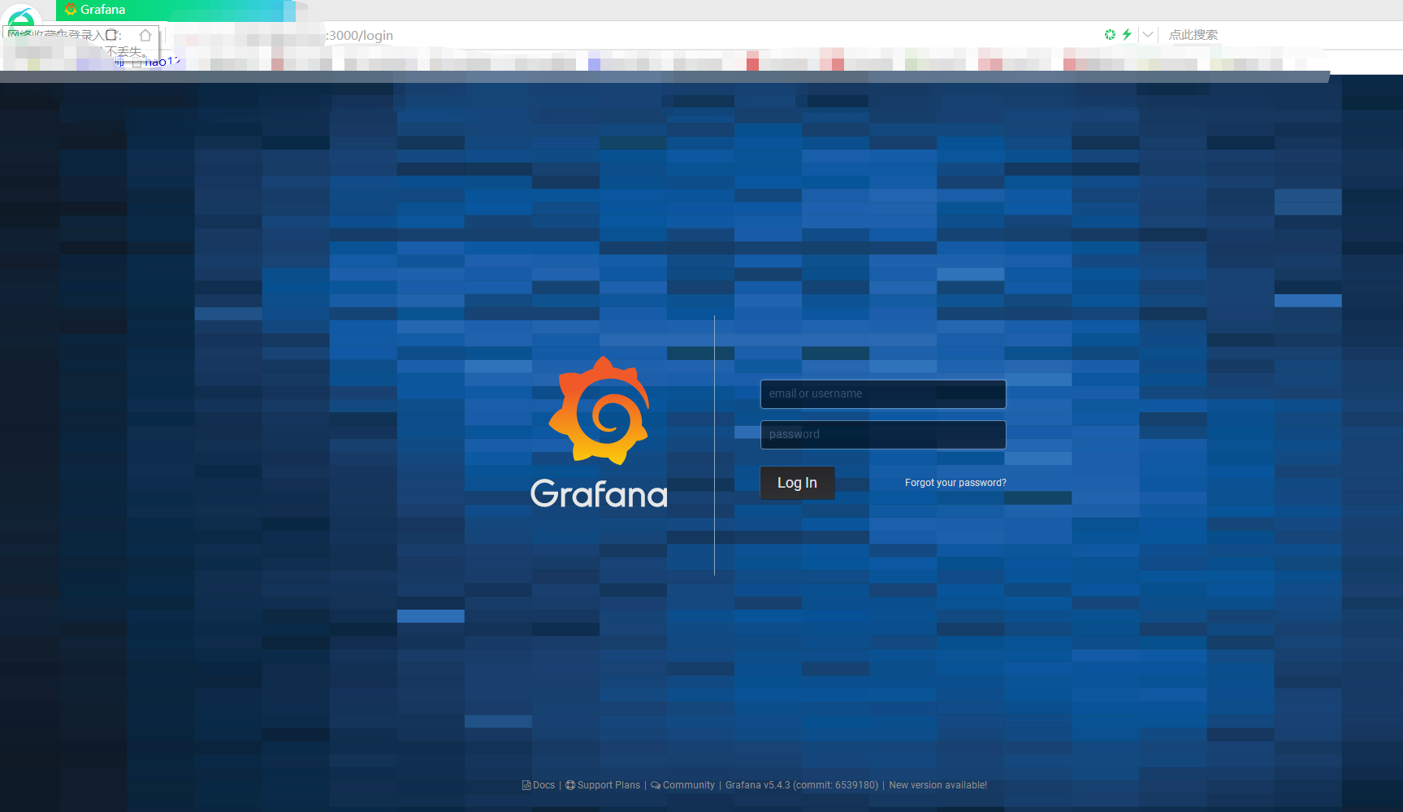Click the green aperture icon in address bar
1403x812 pixels.
1110,34
